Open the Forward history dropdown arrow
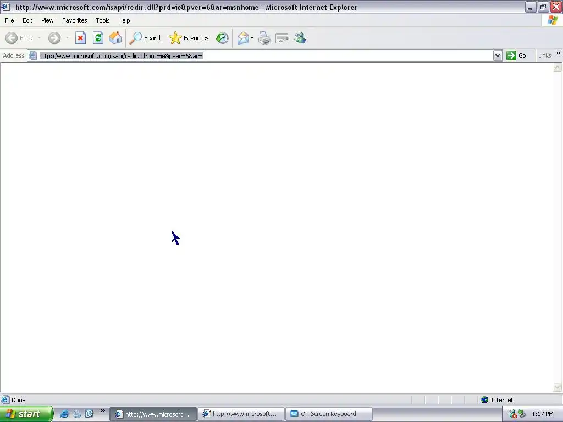Image resolution: width=563 pixels, height=422 pixels. [67, 38]
